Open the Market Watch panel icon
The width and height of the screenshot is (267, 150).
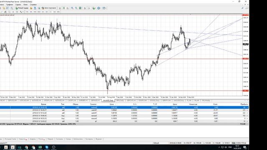coord(8,8)
